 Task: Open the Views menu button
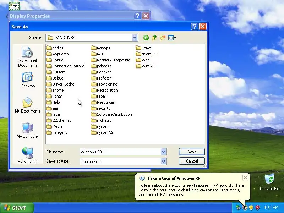coord(172,38)
